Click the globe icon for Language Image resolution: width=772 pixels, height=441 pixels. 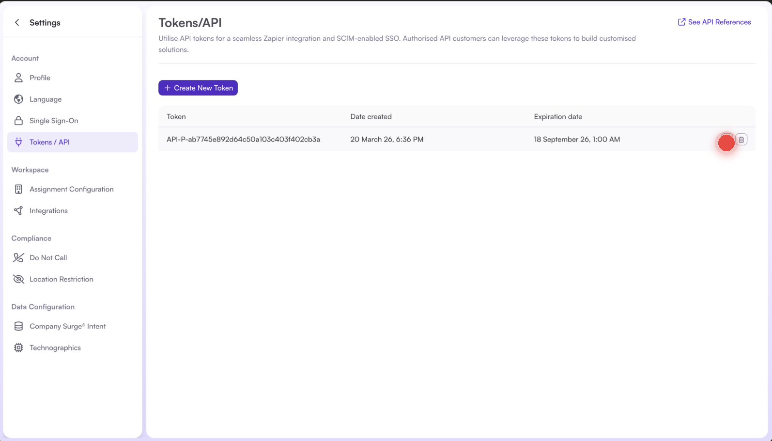pos(18,99)
